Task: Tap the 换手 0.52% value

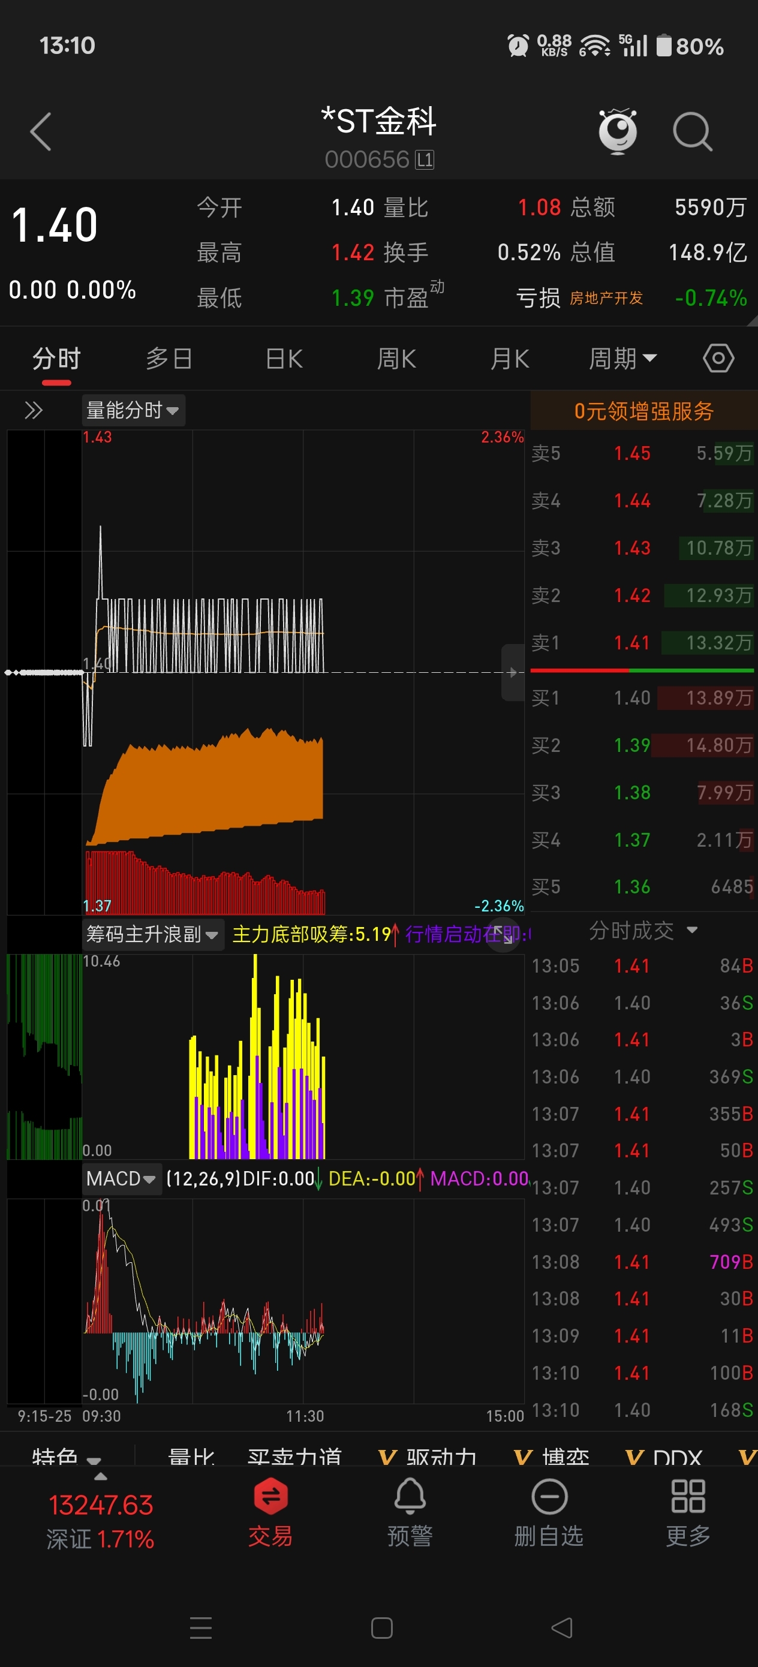Action: click(x=529, y=252)
